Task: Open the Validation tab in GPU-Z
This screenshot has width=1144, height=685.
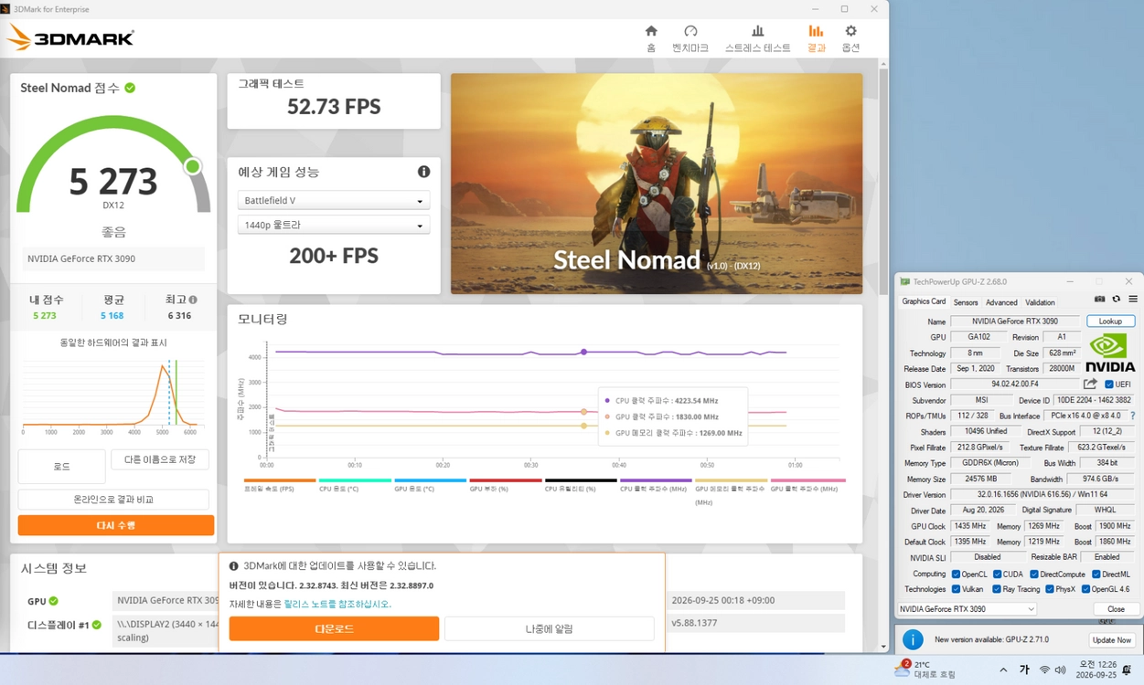Action: tap(1040, 302)
